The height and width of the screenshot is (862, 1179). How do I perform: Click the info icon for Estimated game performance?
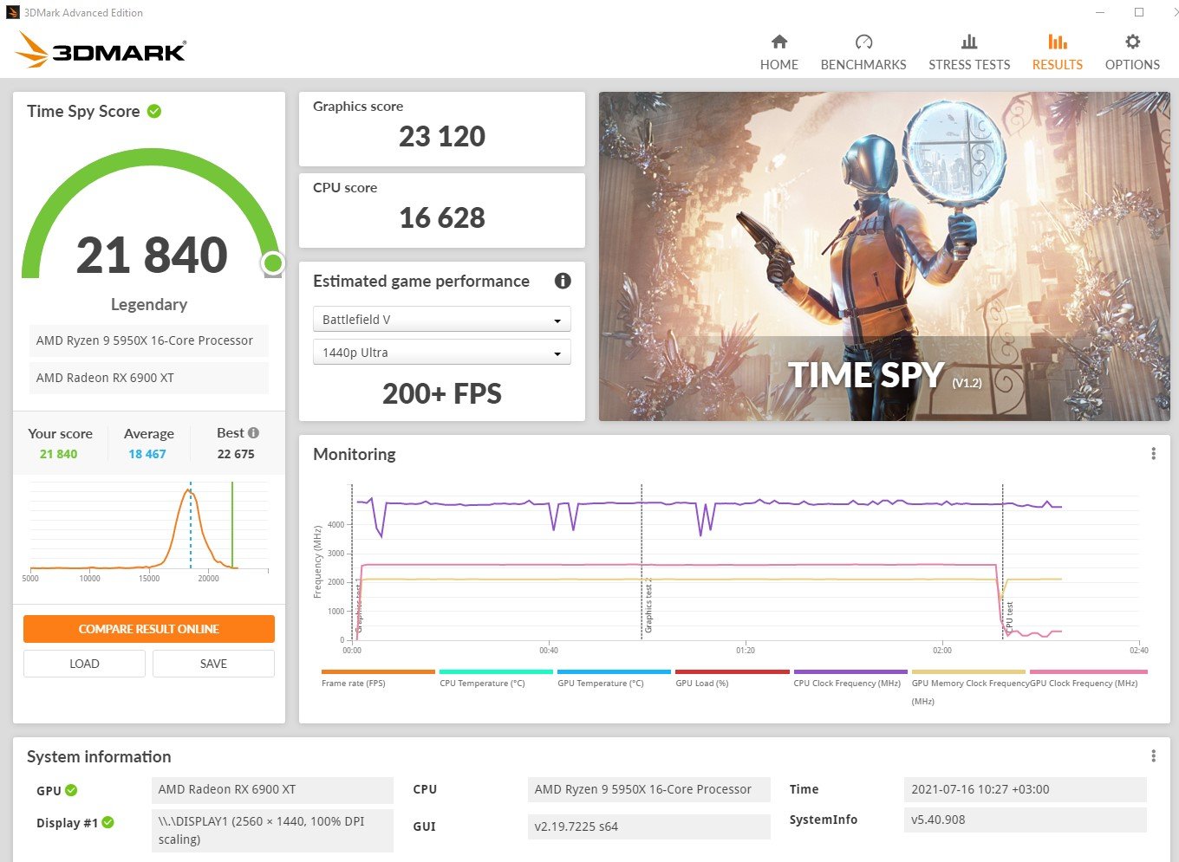click(563, 281)
